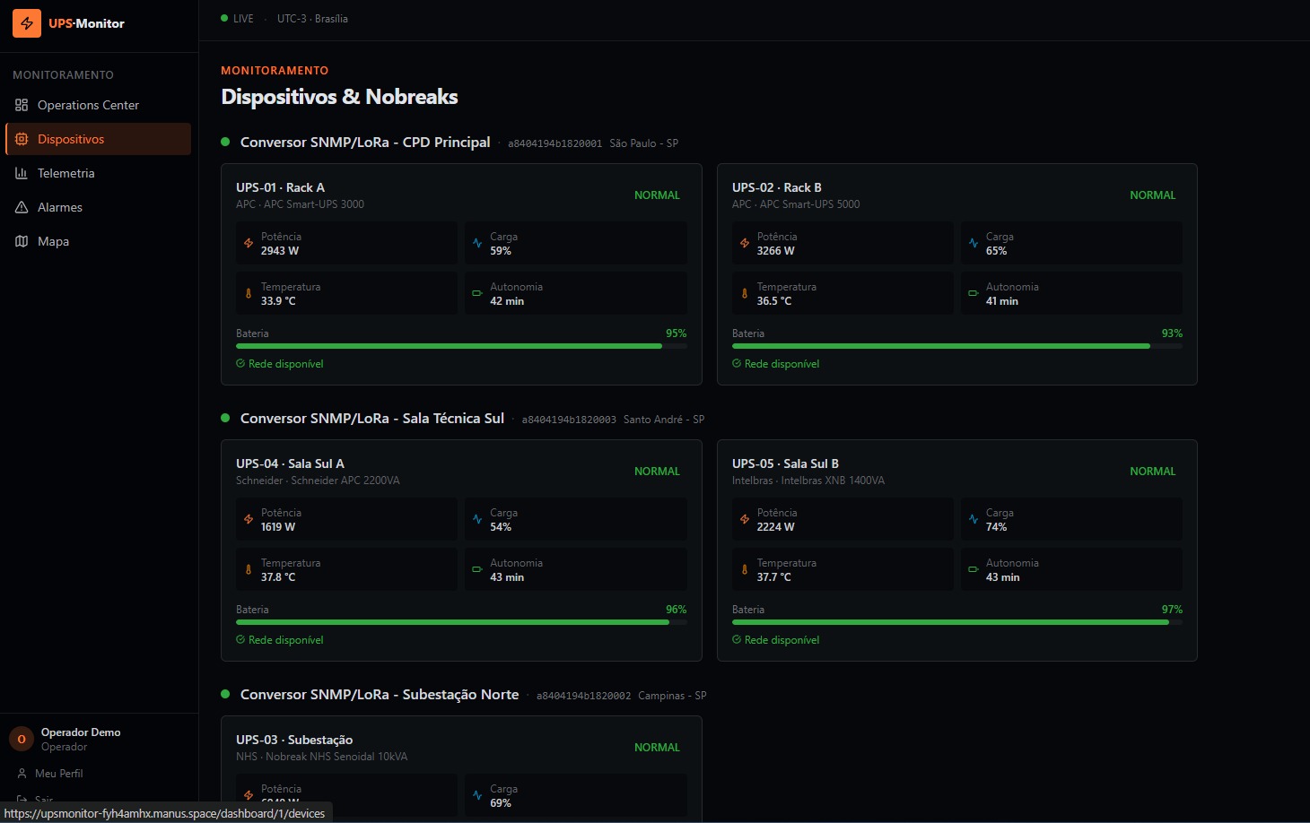Click the NORMAL status badge on UPS-04
Image resolution: width=1310 pixels, height=823 pixels.
(657, 472)
